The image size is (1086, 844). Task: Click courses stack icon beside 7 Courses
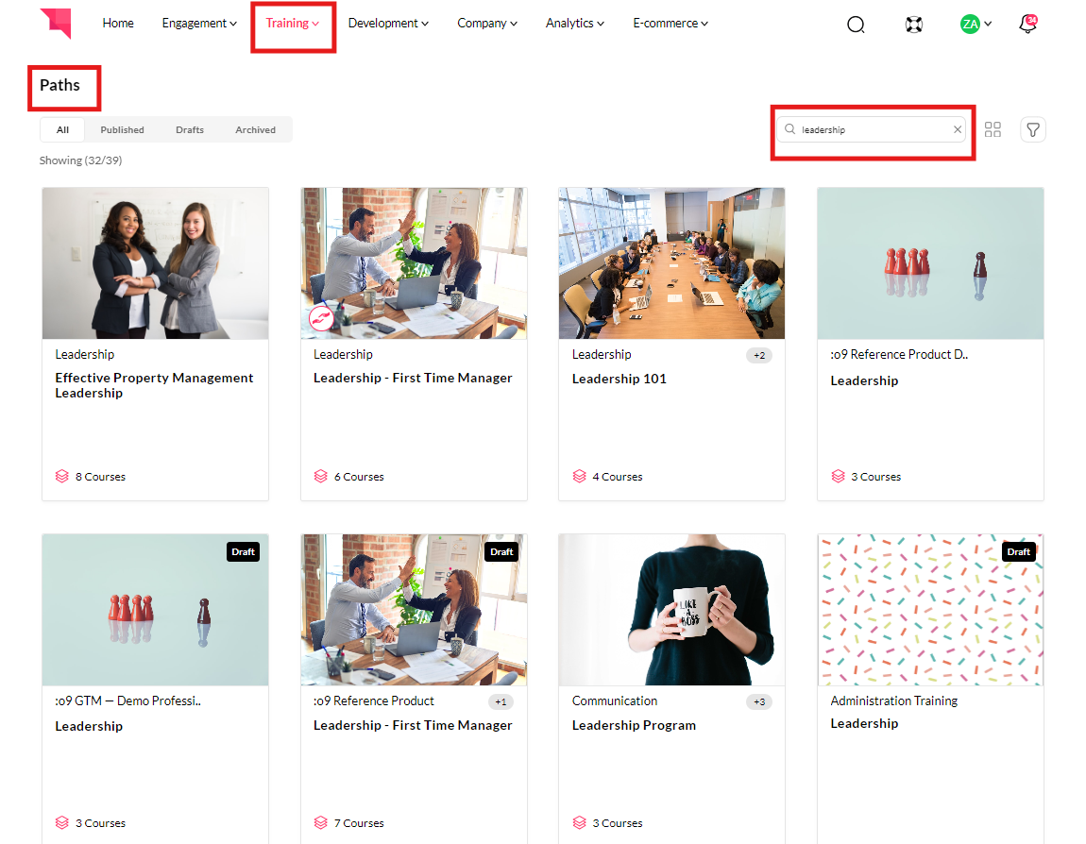[321, 822]
